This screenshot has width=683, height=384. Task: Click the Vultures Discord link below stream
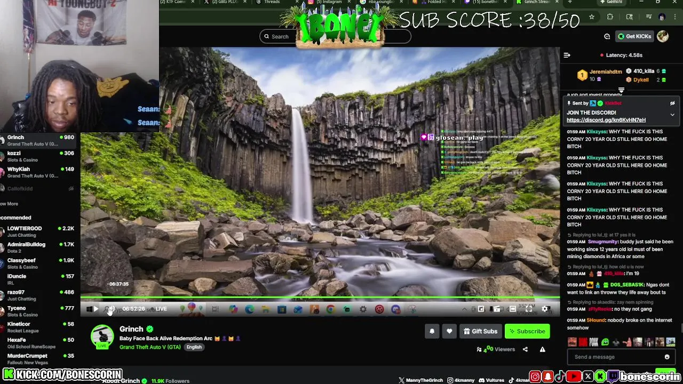point(491,380)
